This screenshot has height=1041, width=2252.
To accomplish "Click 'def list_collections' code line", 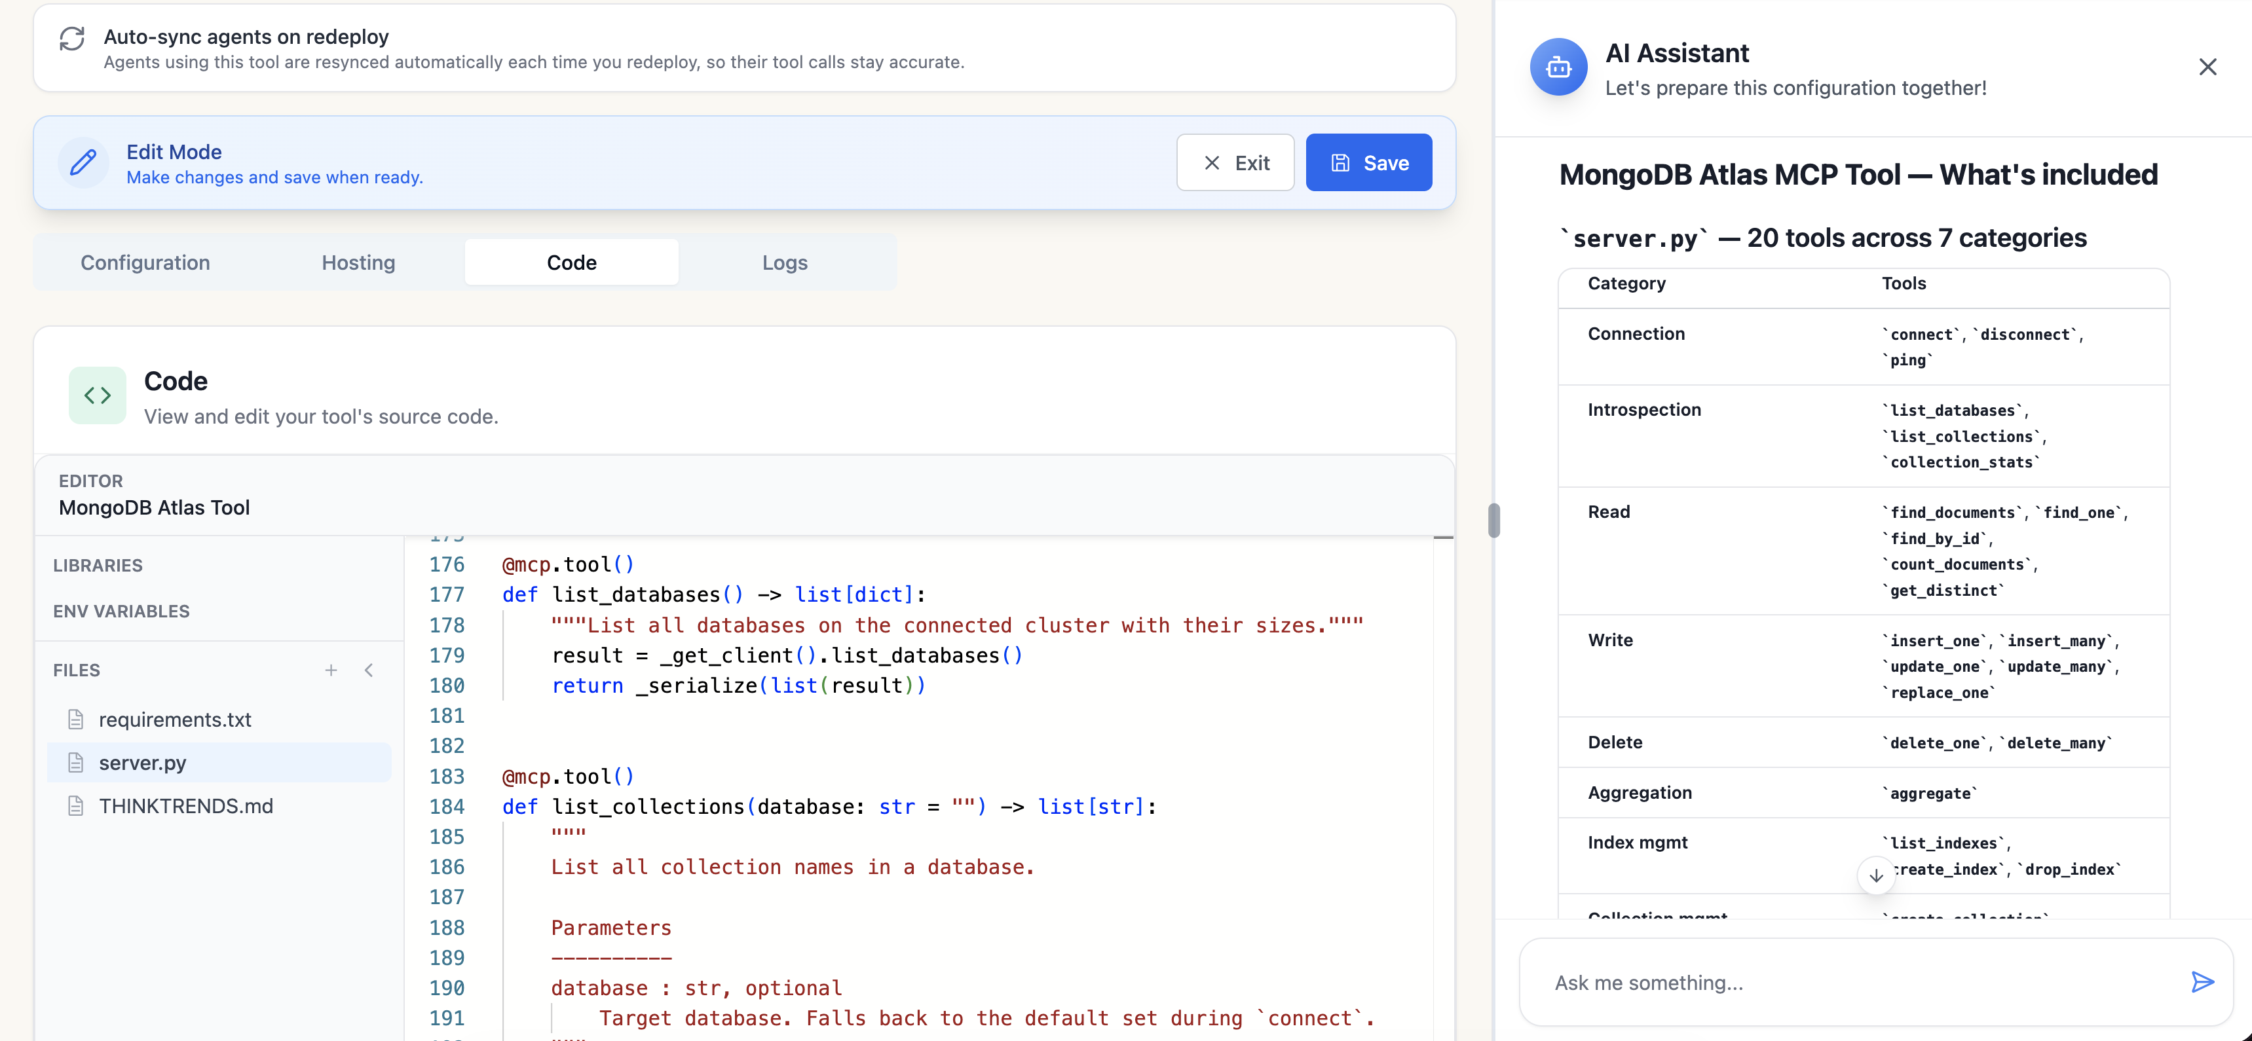I will pyautogui.click(x=829, y=807).
